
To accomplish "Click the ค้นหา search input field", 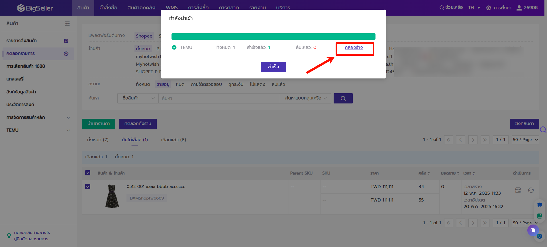I will pyautogui.click(x=219, y=98).
